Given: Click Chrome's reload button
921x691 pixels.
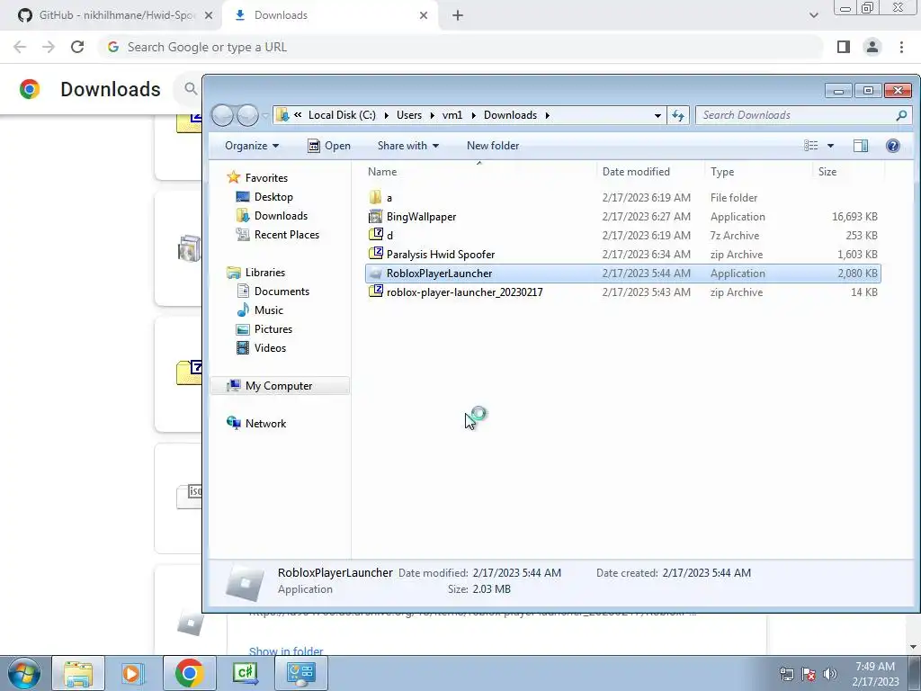Looking at the screenshot, I should click(x=77, y=47).
